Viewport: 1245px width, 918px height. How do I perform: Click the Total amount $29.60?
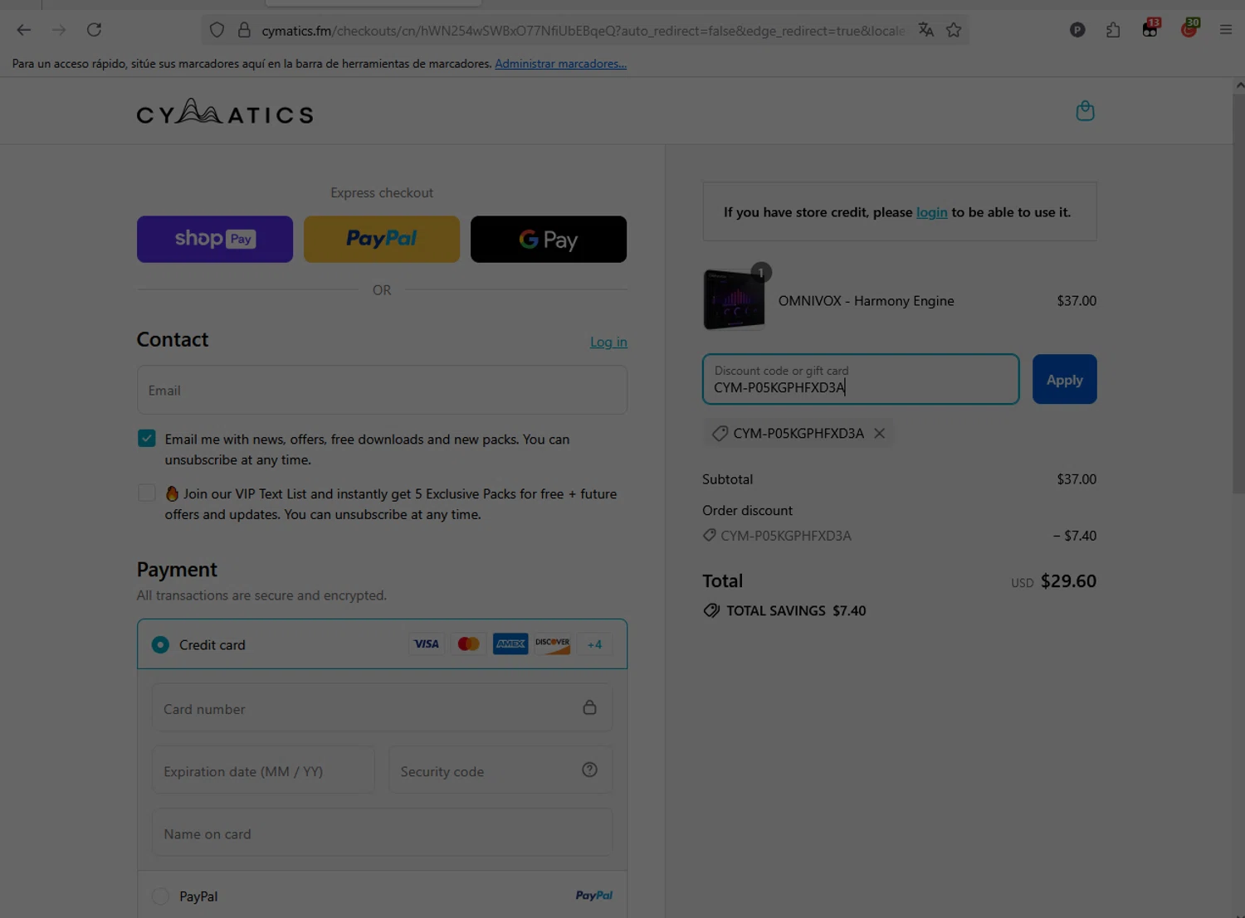click(x=1069, y=581)
